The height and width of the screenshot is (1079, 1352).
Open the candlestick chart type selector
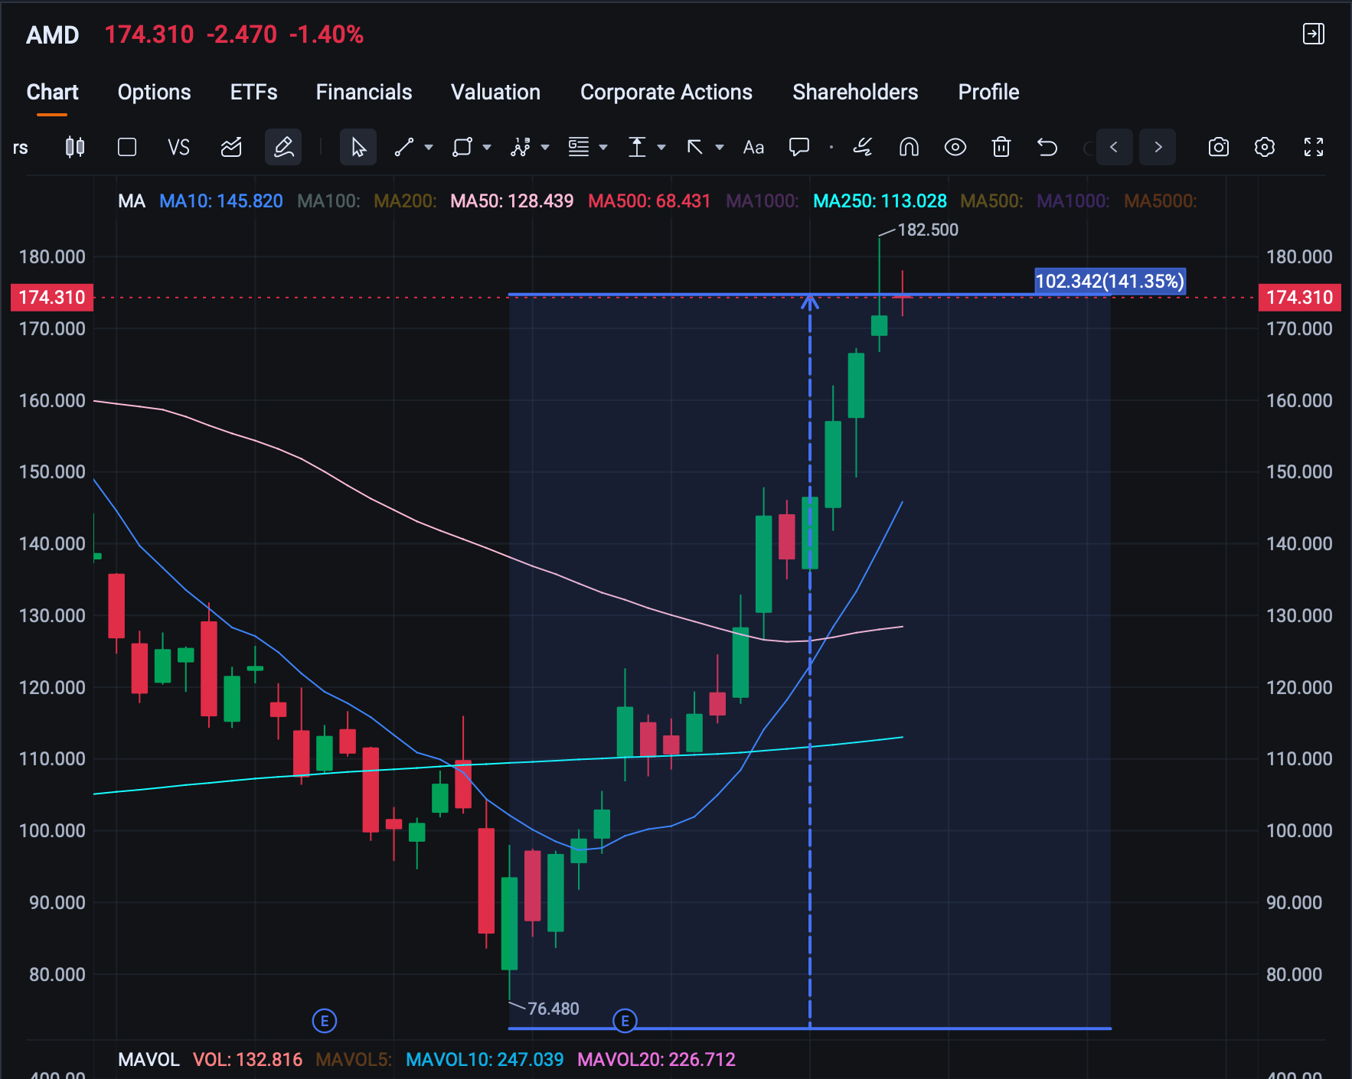point(75,147)
